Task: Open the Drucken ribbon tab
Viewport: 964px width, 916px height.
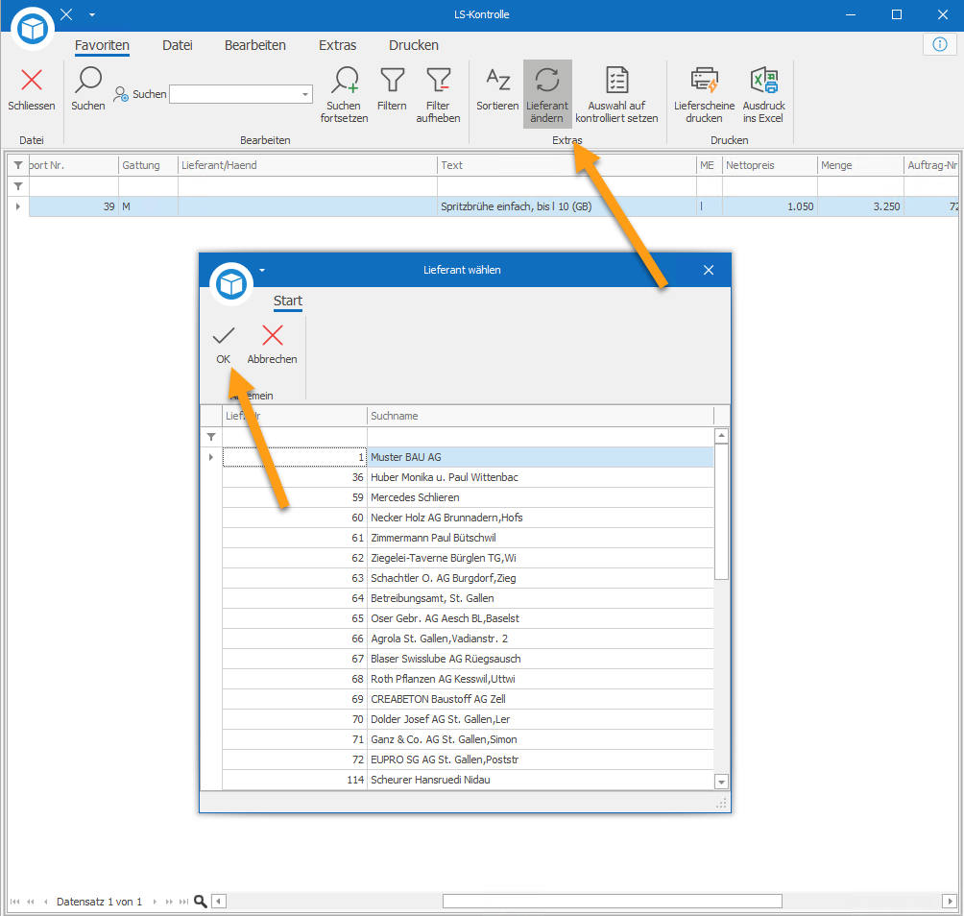Action: tap(414, 45)
